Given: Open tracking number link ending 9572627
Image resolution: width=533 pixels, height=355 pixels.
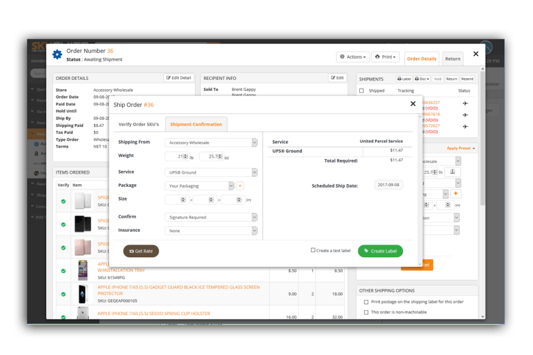Looking at the screenshot, I should pyautogui.click(x=431, y=126).
